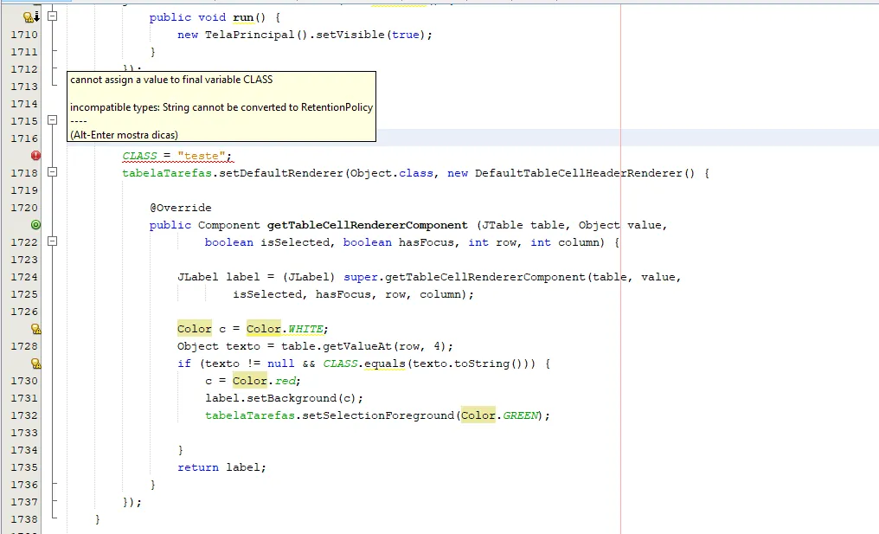879x534 pixels.
Task: Collapse the setDefaultRenderer block fold at line 1718
Action: [x=52, y=172]
